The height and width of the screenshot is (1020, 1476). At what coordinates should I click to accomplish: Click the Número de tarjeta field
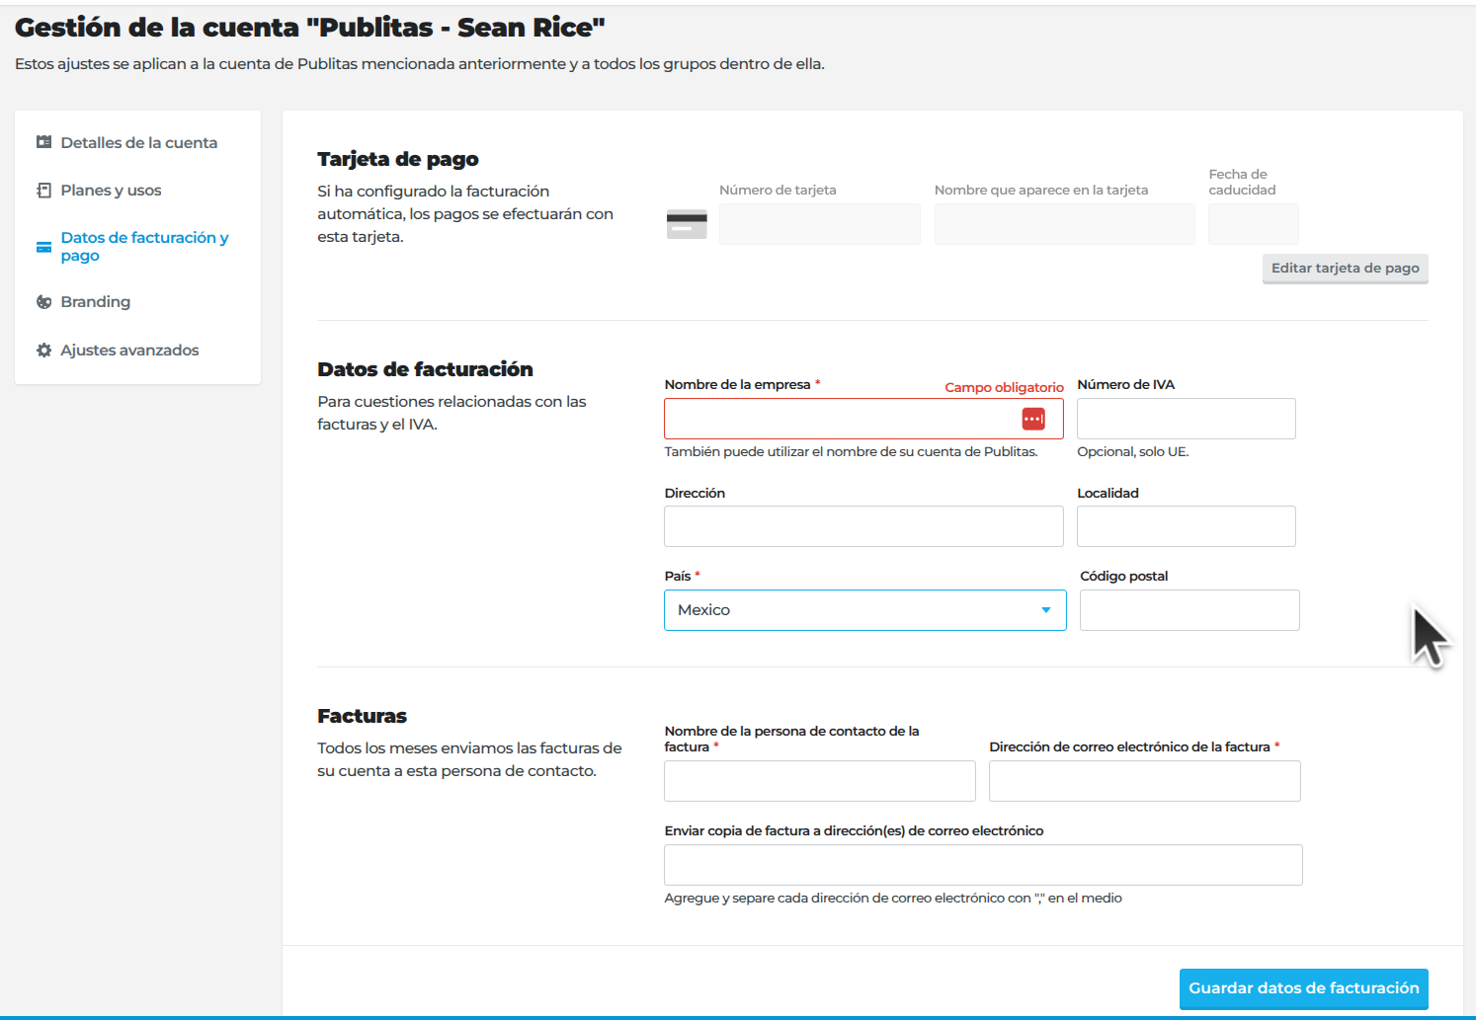[820, 224]
